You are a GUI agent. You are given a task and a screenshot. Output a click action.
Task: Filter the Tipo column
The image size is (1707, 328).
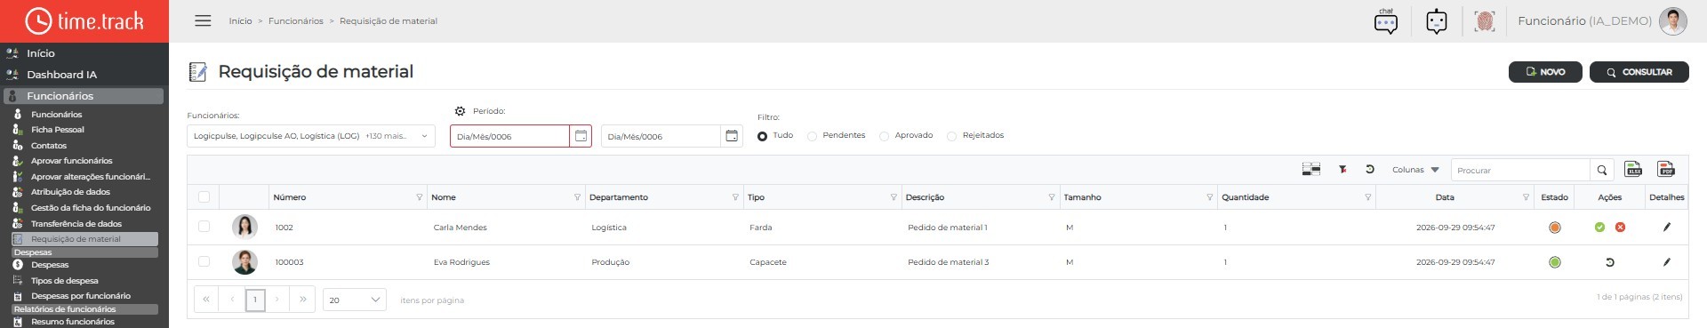(x=894, y=197)
